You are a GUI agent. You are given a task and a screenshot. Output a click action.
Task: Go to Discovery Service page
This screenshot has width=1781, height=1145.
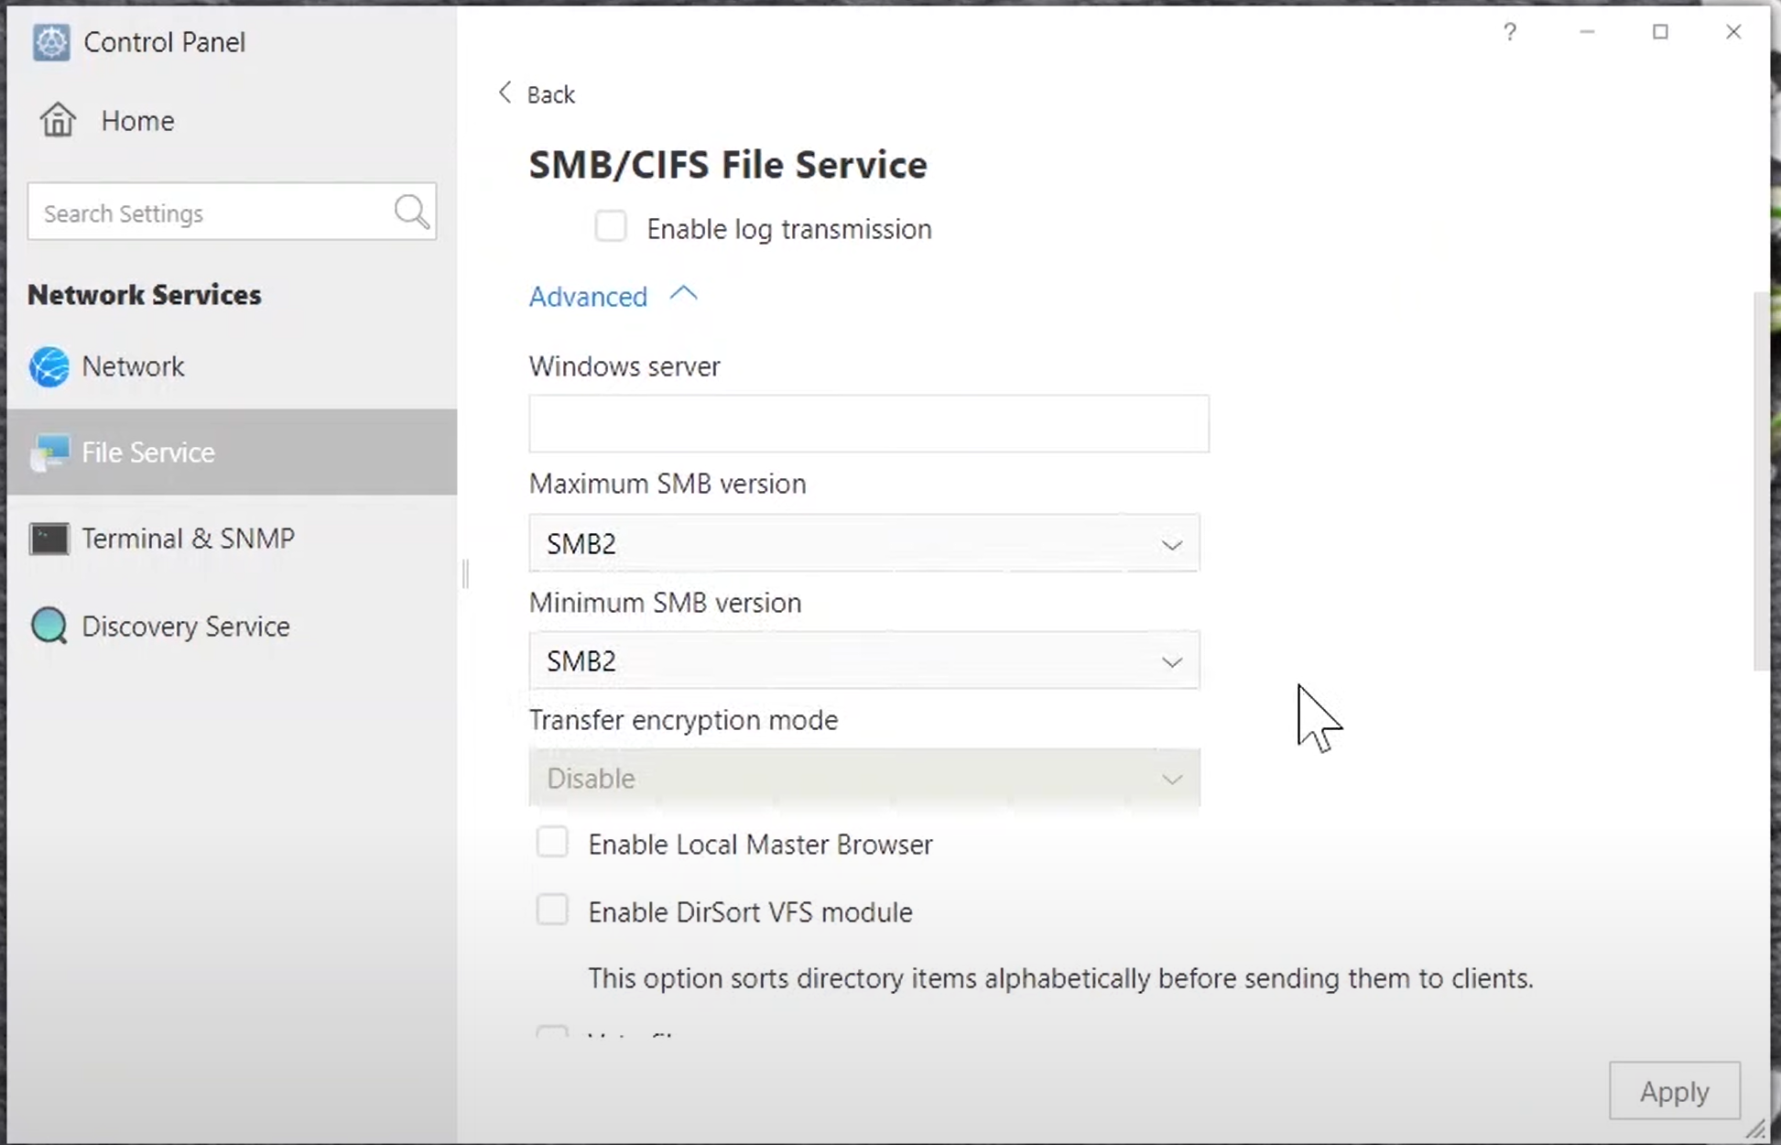[186, 627]
